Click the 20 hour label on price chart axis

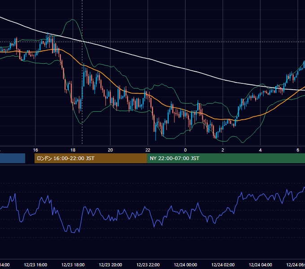pos(110,150)
